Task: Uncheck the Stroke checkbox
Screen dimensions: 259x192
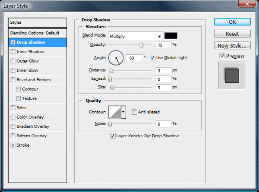Action: coord(13,145)
